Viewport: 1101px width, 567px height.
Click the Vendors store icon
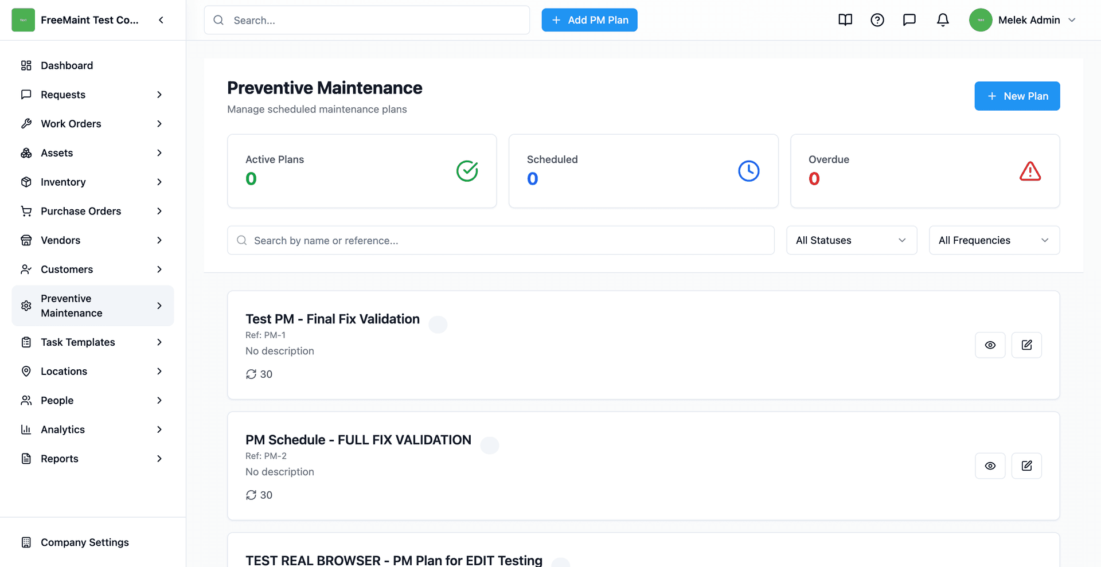[26, 240]
